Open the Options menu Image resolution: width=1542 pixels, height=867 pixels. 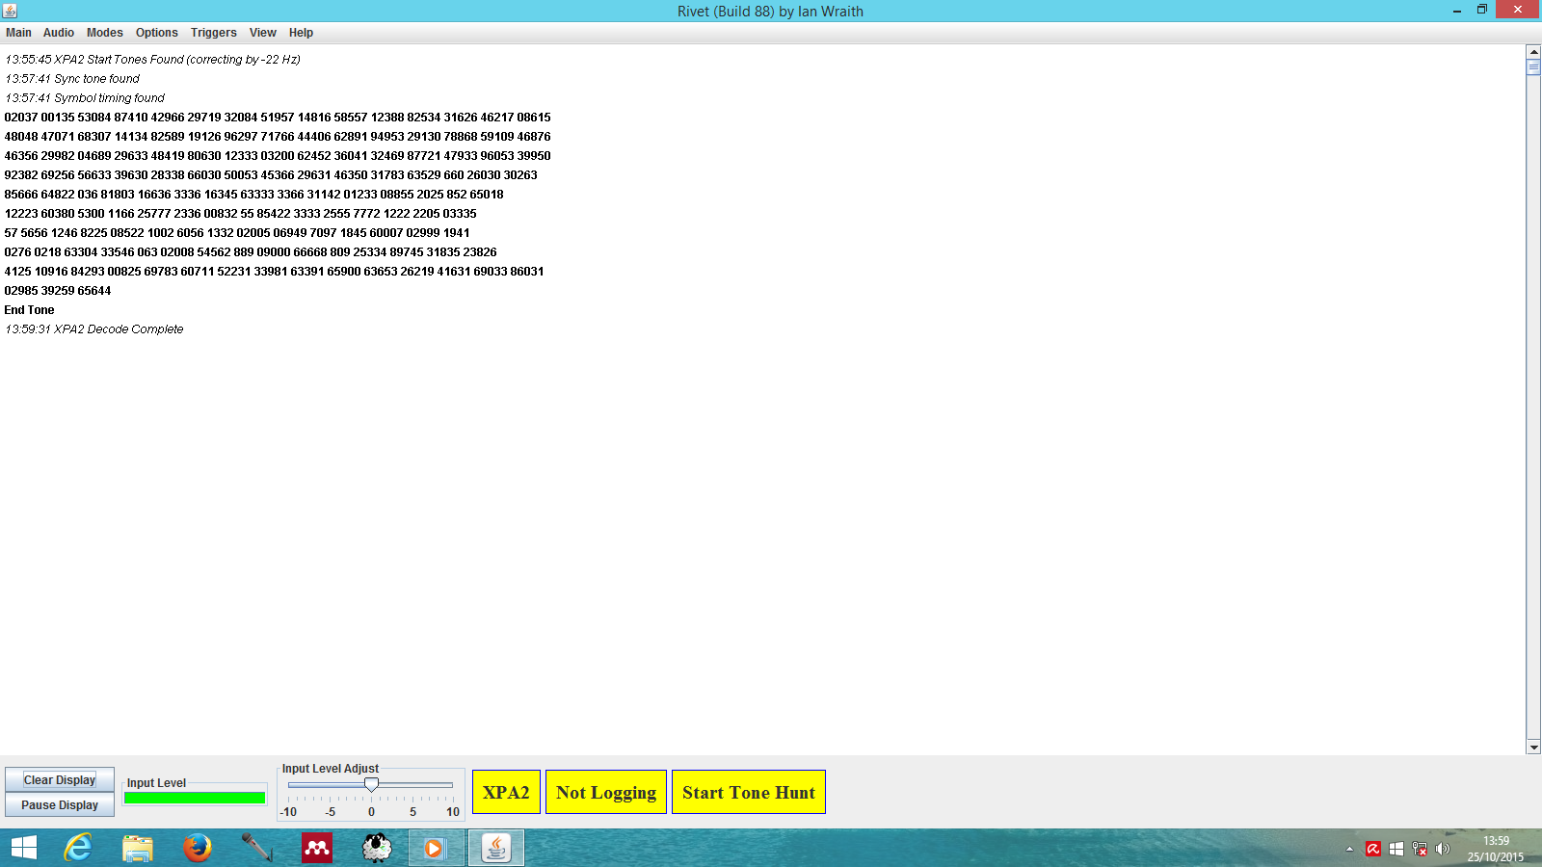click(x=157, y=33)
